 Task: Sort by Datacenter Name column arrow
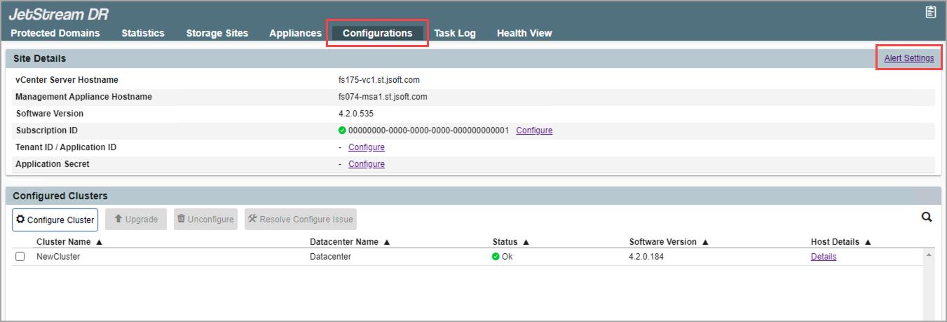tap(386, 242)
